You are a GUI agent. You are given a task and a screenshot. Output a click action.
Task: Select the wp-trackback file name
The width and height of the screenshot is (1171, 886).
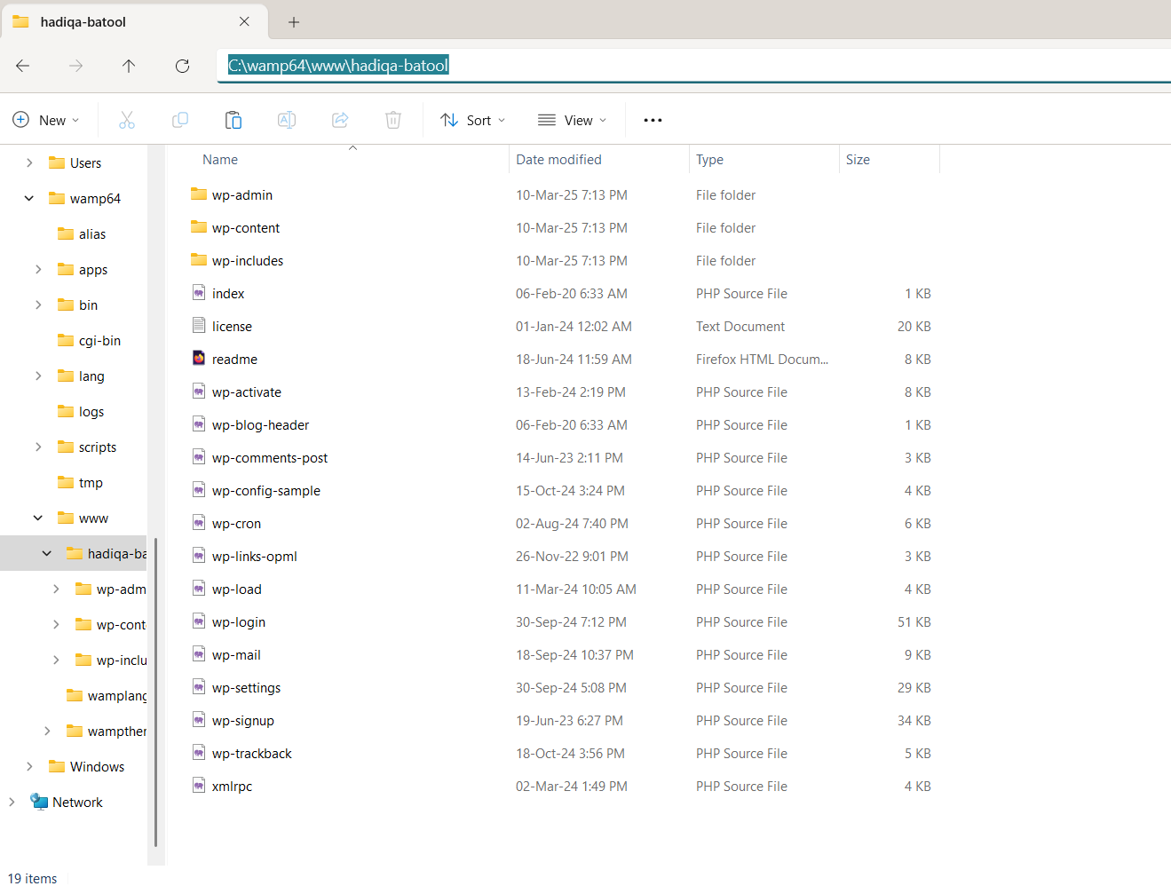[252, 753]
